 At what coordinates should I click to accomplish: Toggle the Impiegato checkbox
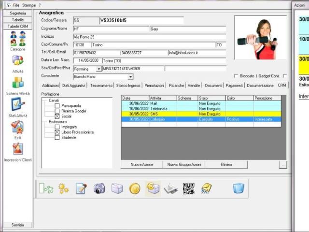pyautogui.click(x=57, y=127)
